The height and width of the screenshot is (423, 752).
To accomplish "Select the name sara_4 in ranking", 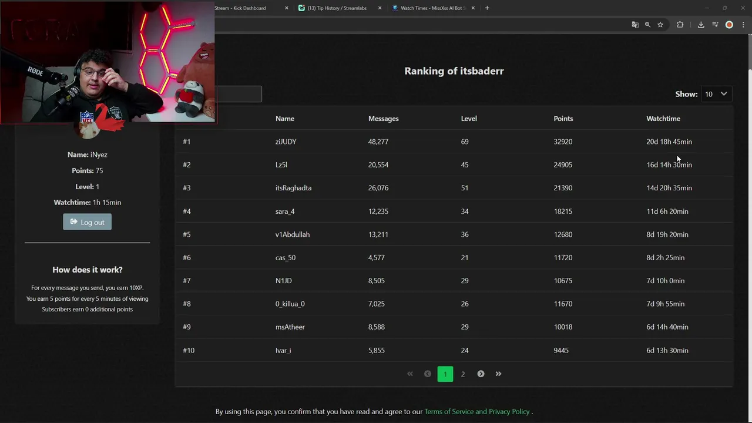I will (x=285, y=211).
